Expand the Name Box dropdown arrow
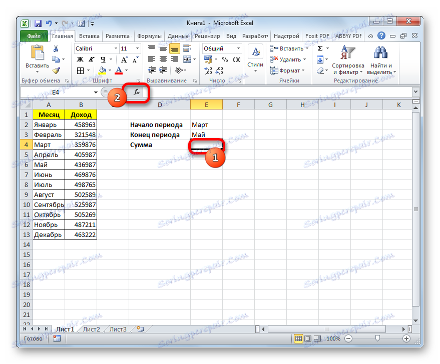The width and height of the screenshot is (440, 364). pos(96,92)
